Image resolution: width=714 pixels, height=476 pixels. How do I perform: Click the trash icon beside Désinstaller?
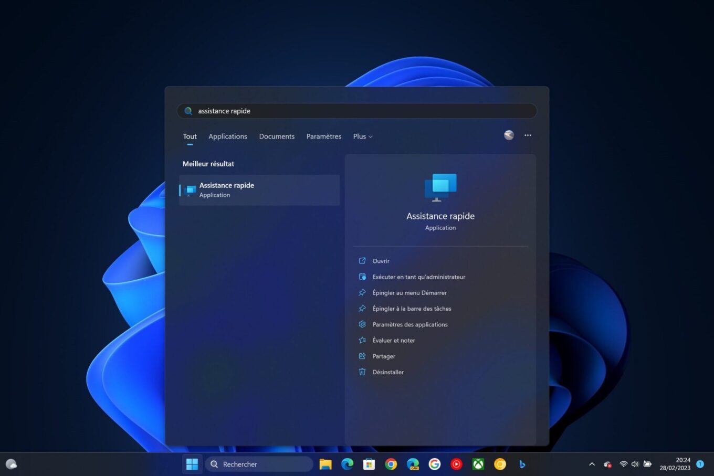coord(362,372)
